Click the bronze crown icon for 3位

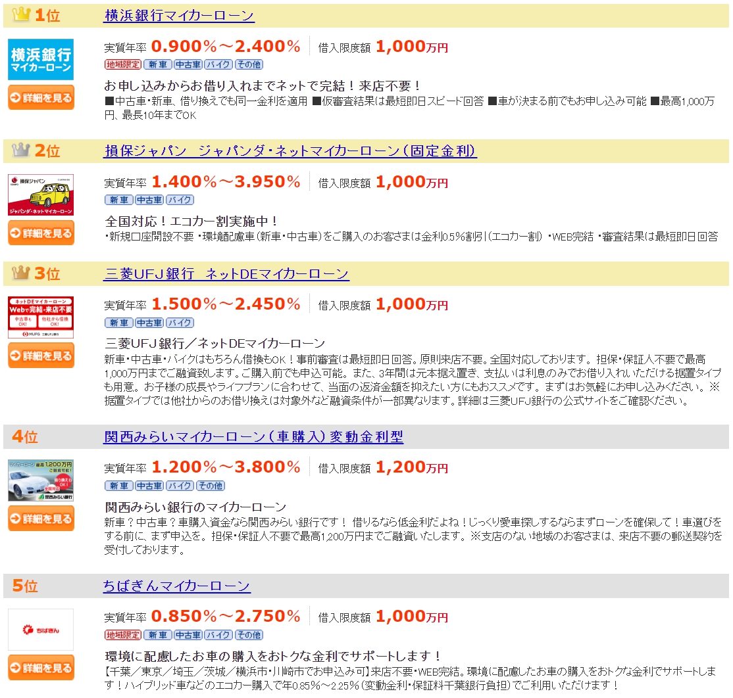click(x=21, y=272)
